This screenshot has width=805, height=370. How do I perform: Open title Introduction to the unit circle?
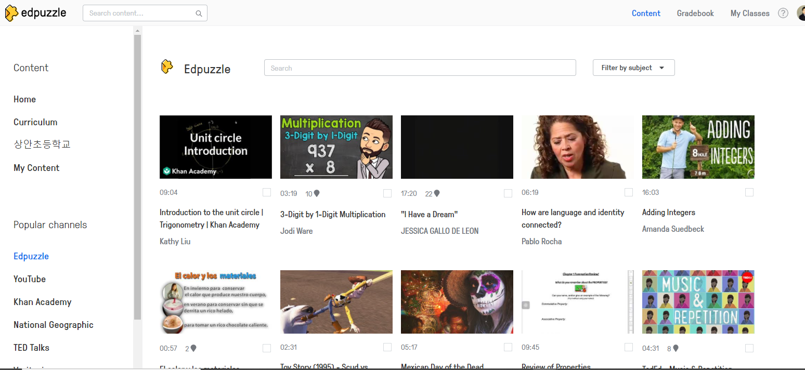[212, 218]
